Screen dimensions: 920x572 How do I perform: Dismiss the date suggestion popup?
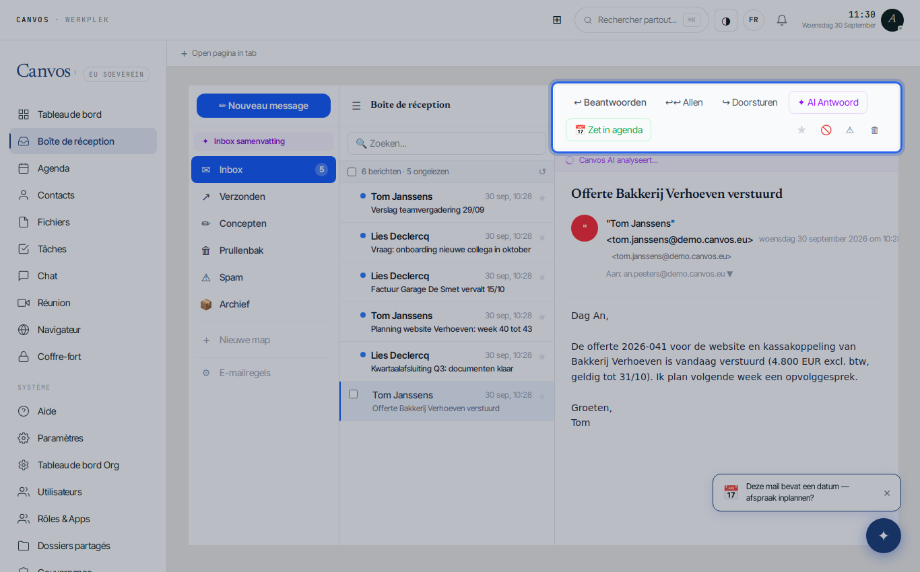pos(887,493)
